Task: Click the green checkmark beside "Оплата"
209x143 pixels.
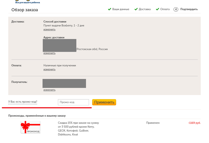Action: coord(157,9)
